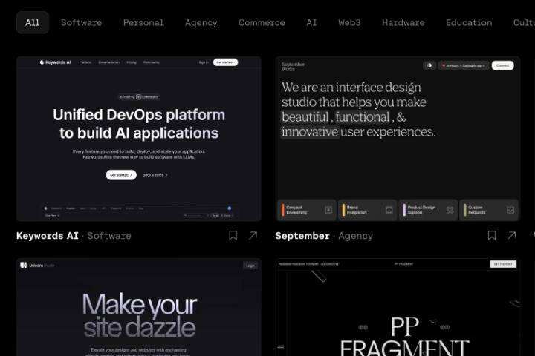This screenshot has width=535, height=356.
Task: Click the Custom Requests card
Action: pos(489,210)
